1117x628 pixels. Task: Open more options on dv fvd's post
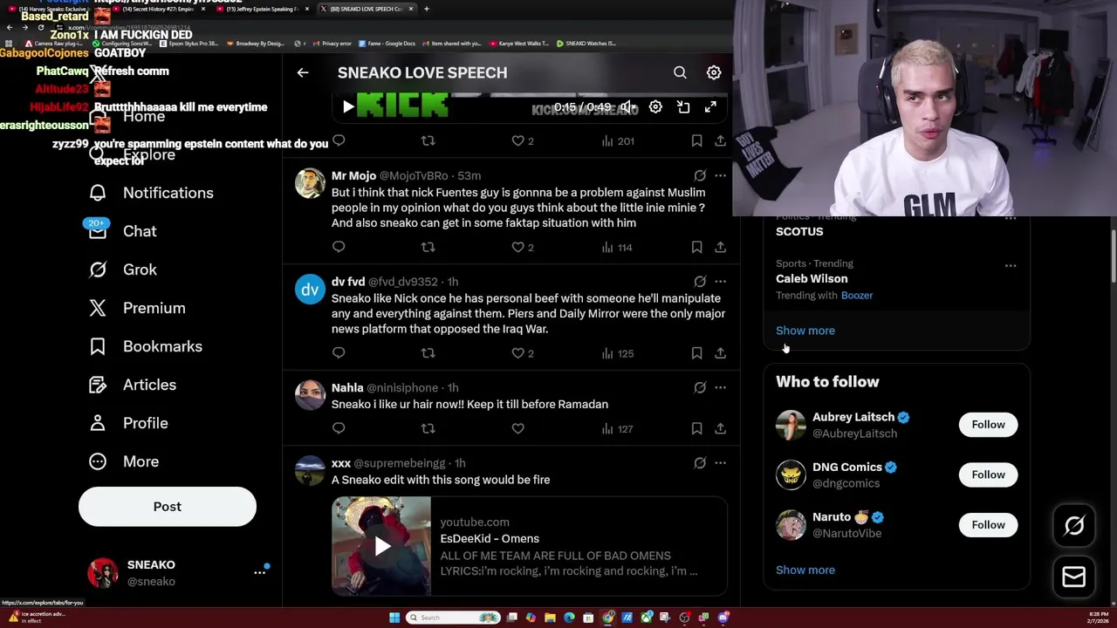[x=720, y=282]
